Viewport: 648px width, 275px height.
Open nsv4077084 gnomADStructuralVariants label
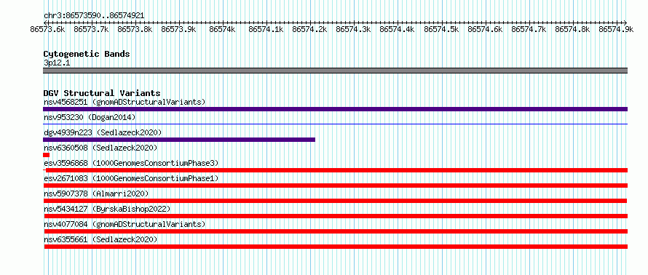(125, 224)
